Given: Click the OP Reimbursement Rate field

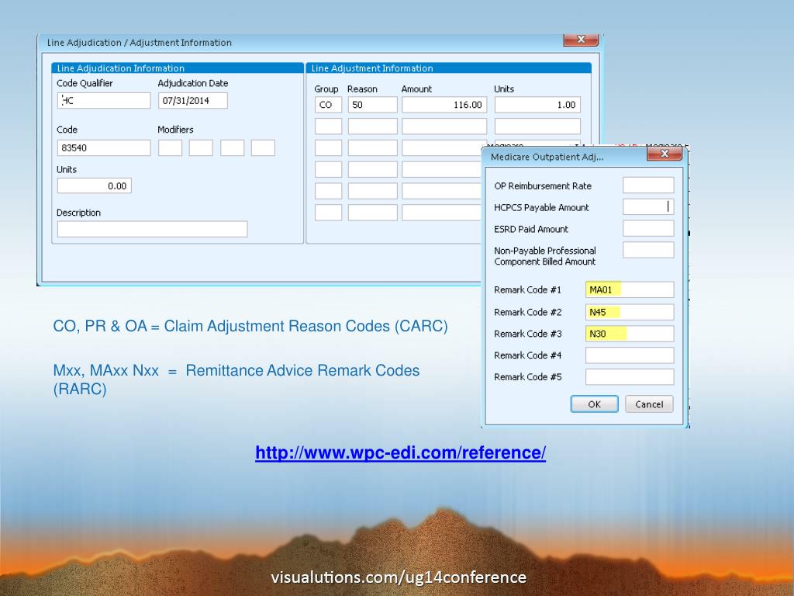Looking at the screenshot, I should (x=648, y=185).
